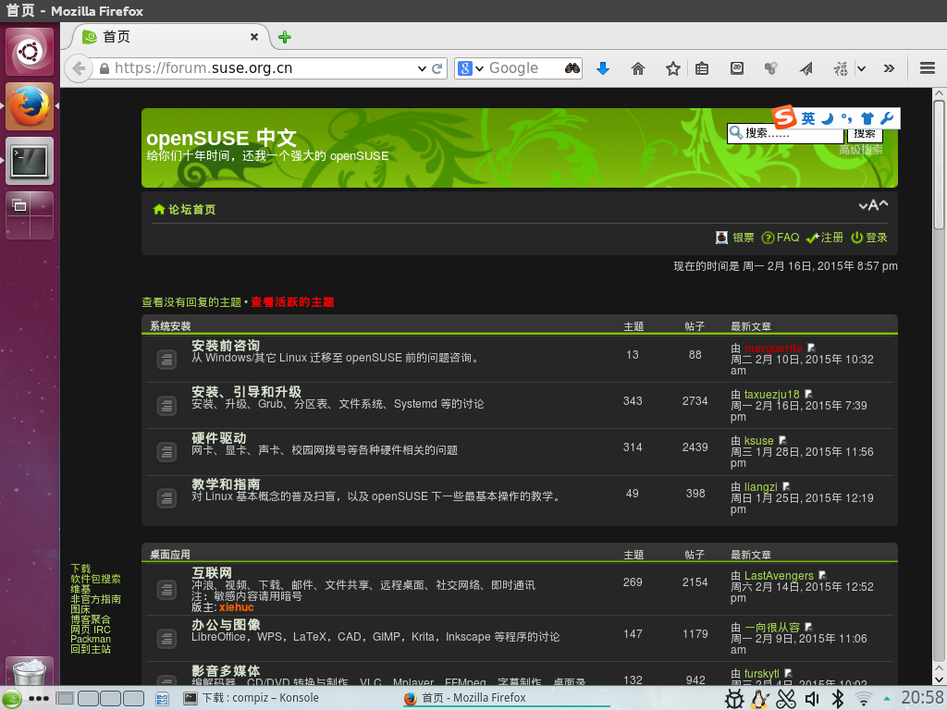Open LastAvengers user profile link
Screen dimensions: 947x710
pyautogui.click(x=779, y=575)
